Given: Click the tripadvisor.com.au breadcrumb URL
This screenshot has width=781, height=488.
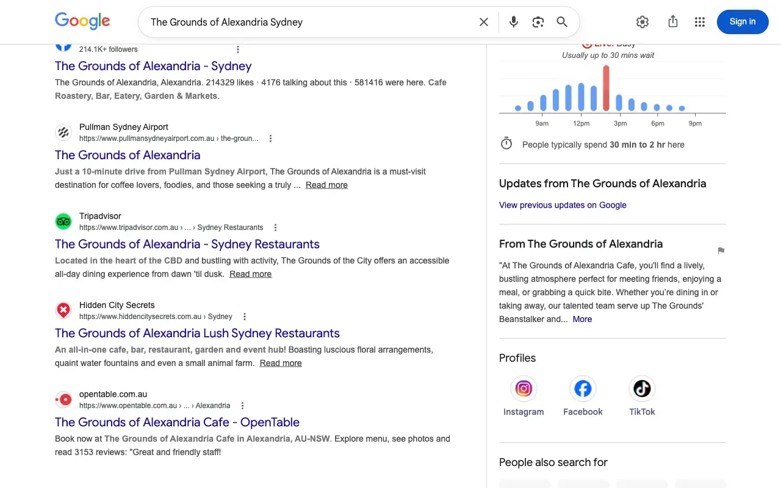Looking at the screenshot, I should pos(171,228).
